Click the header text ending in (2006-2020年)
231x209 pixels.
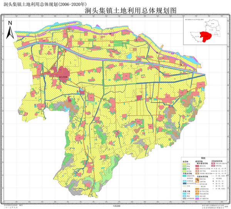pos(45,4)
